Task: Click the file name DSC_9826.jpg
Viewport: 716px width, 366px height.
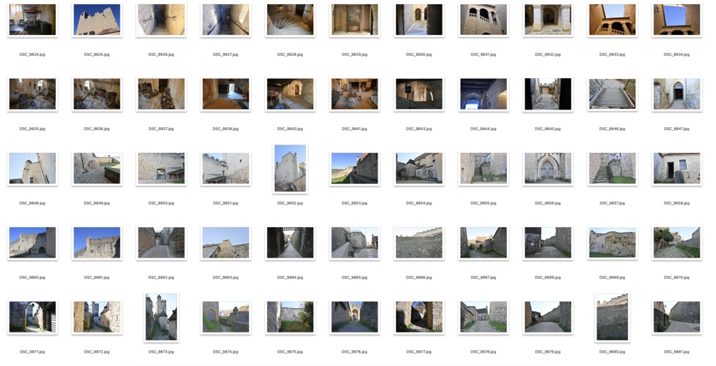Action: pos(162,54)
